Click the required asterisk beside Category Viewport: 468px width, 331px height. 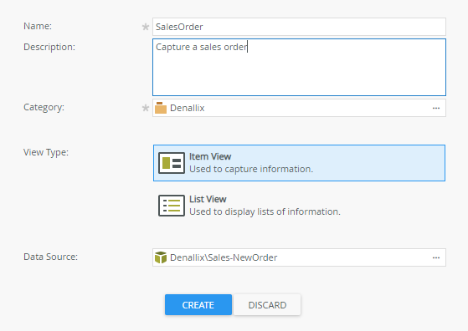(146, 108)
